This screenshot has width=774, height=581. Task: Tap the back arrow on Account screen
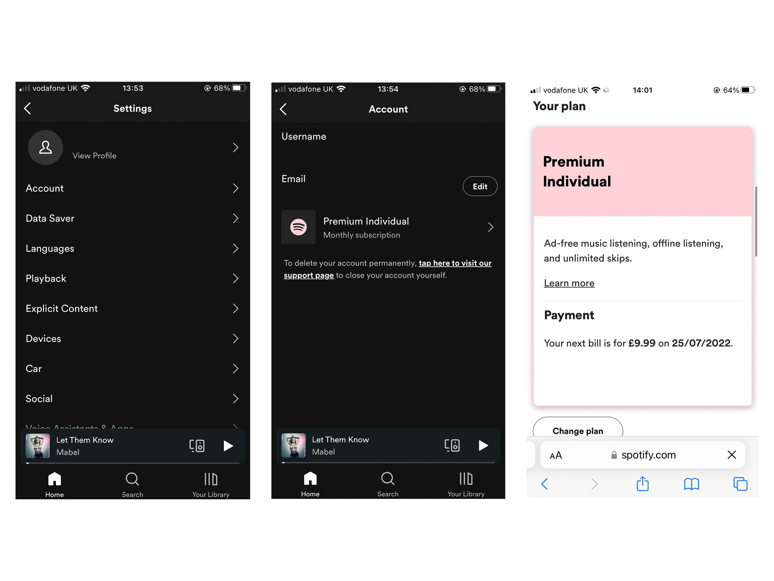point(285,109)
